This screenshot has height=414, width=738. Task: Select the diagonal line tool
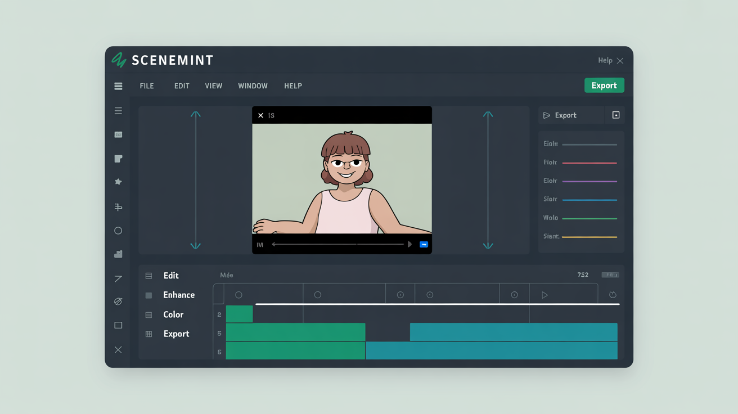tap(118, 278)
